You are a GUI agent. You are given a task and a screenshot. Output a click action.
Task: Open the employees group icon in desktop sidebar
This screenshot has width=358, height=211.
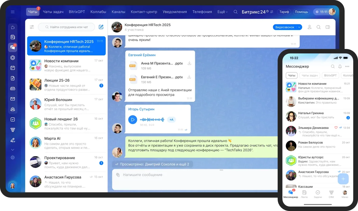coord(12,109)
